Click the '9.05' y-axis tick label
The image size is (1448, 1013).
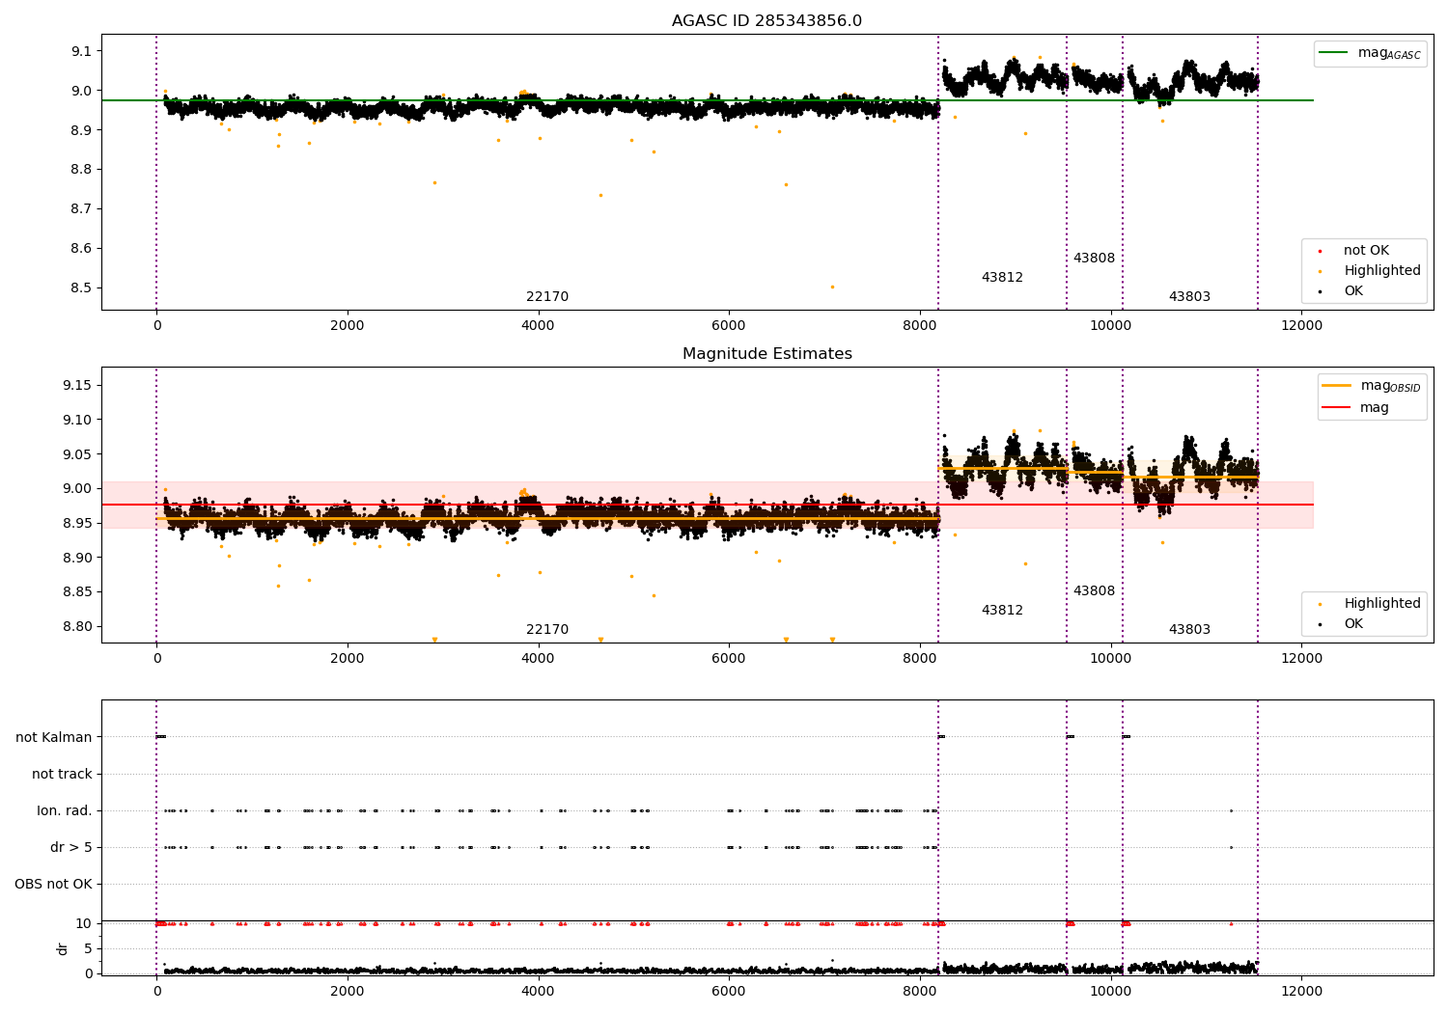point(78,454)
